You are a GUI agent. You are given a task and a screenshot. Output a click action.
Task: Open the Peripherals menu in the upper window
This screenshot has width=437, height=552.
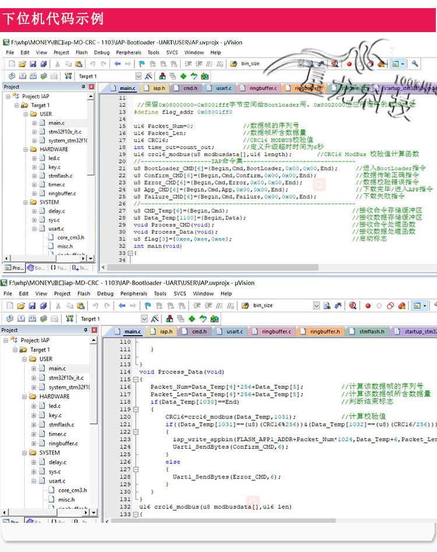[x=128, y=52]
